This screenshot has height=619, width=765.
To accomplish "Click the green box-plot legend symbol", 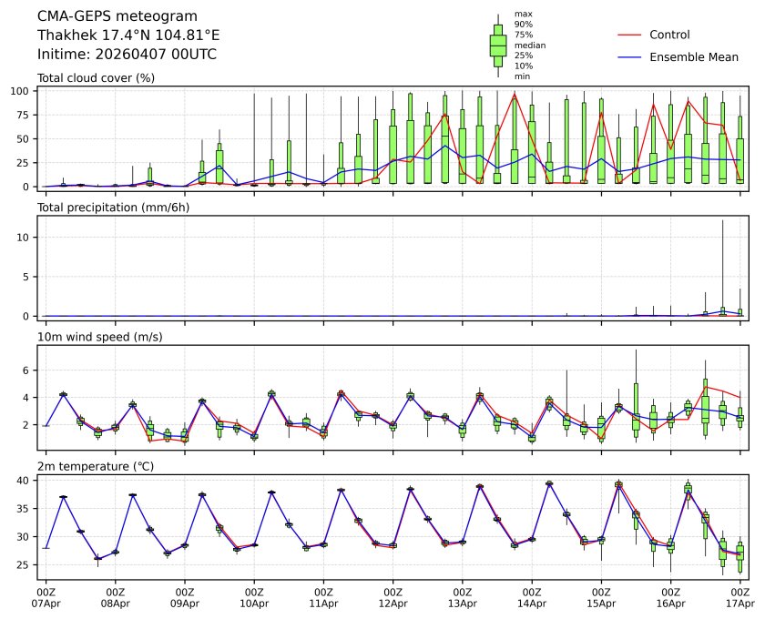I will 498,46.
